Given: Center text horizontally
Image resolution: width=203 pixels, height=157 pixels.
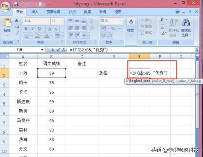Looking at the screenshot, I should click(77, 28).
